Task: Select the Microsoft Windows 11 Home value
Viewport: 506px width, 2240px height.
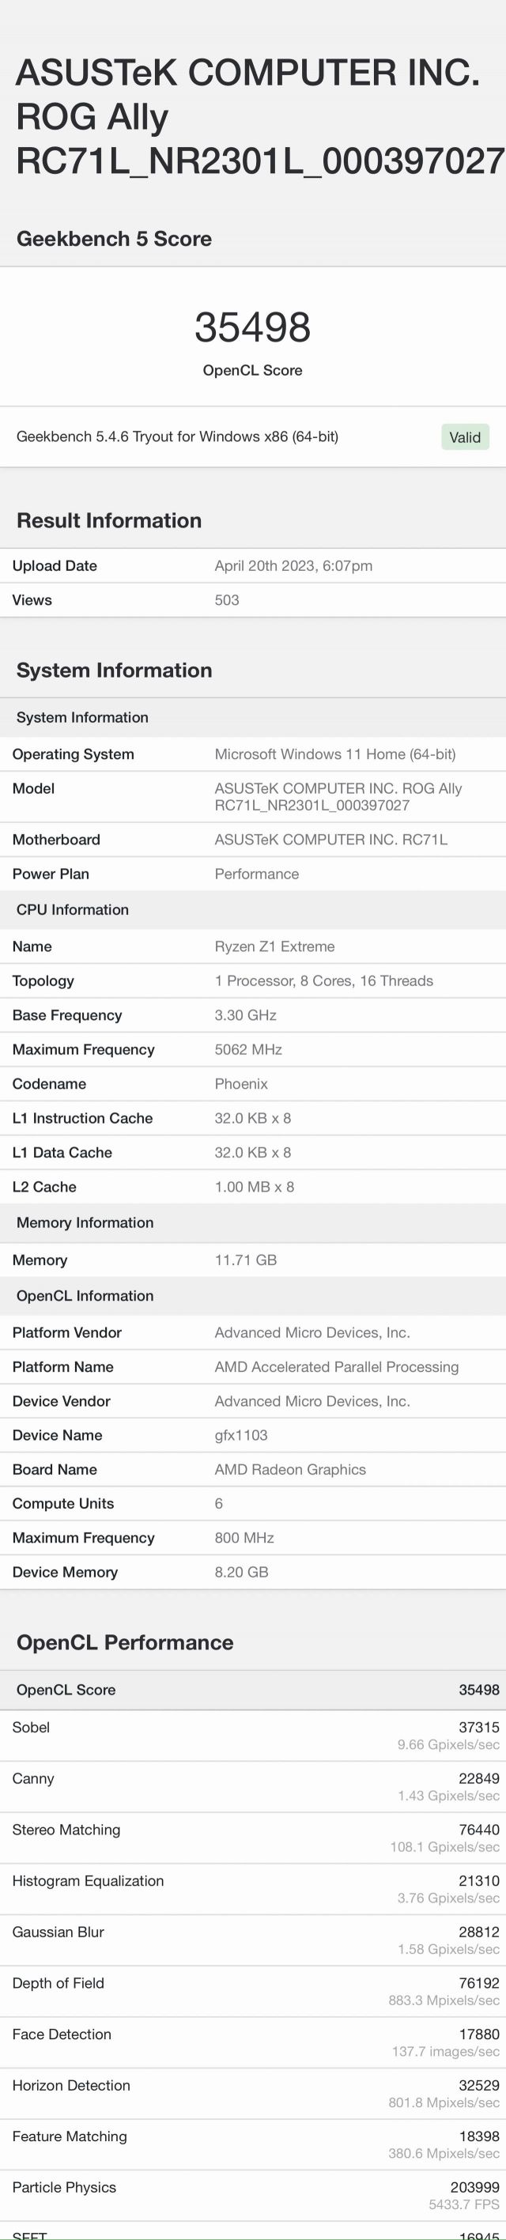Action: click(334, 754)
